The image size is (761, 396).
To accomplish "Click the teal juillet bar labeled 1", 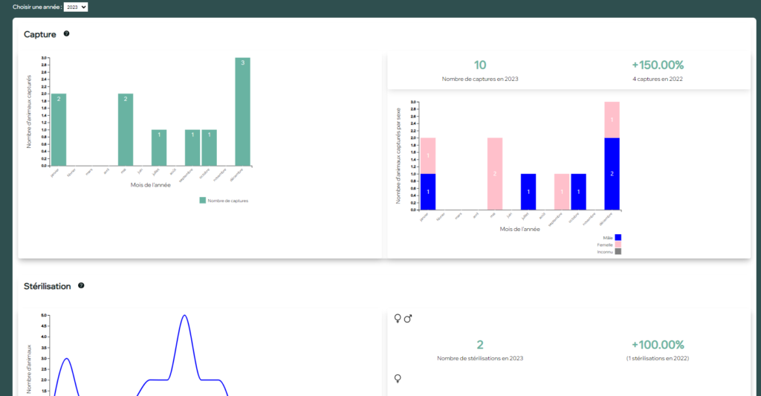I will (159, 148).
